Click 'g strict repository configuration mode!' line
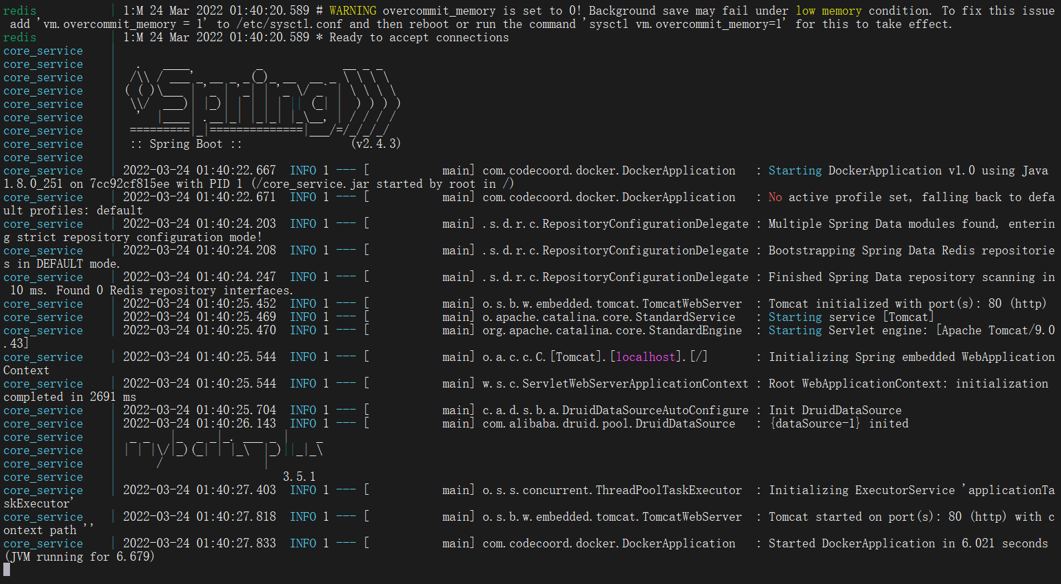 [133, 237]
